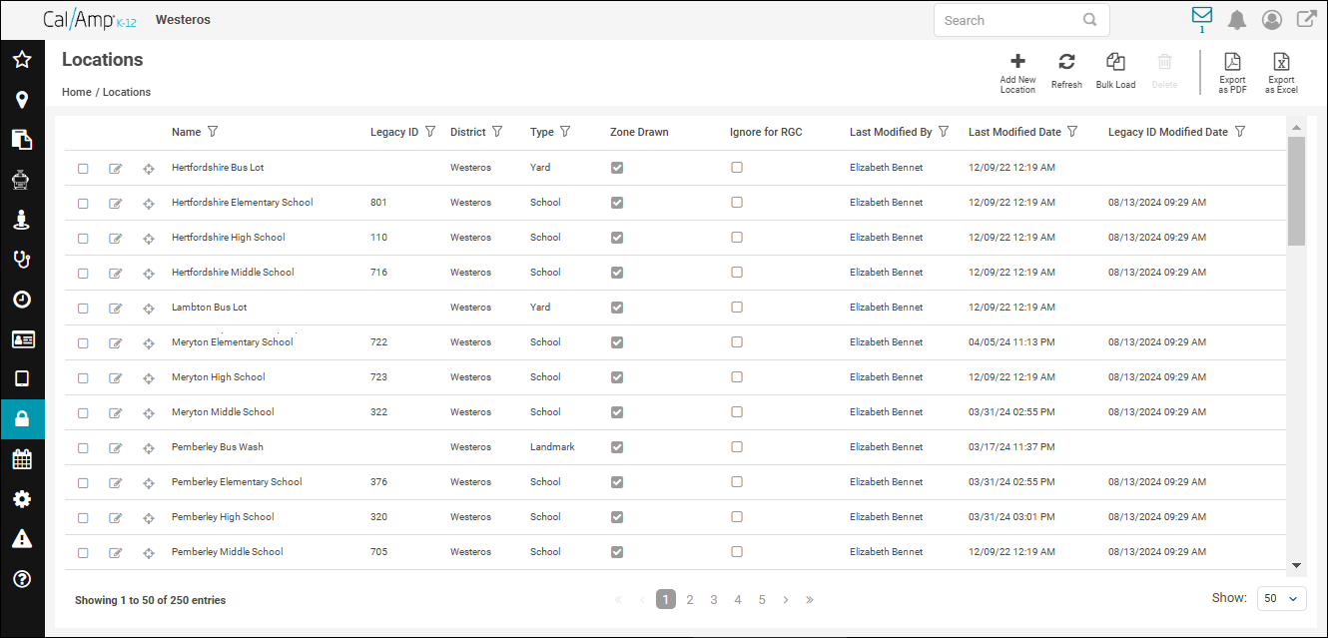
Task: Select the Hertfordshire Bus Lot row checkbox
Action: point(83,169)
